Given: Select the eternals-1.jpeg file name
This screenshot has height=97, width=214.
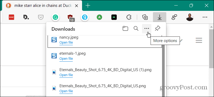Looking at the screenshot, I should click(x=72, y=53).
